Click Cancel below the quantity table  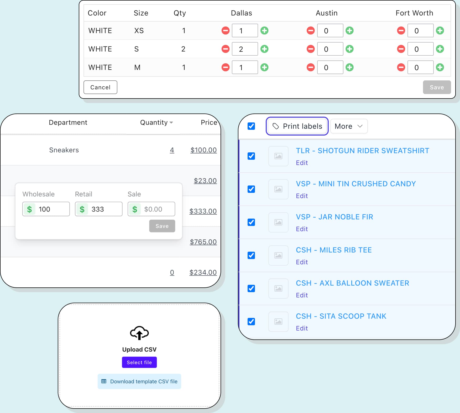coord(100,87)
